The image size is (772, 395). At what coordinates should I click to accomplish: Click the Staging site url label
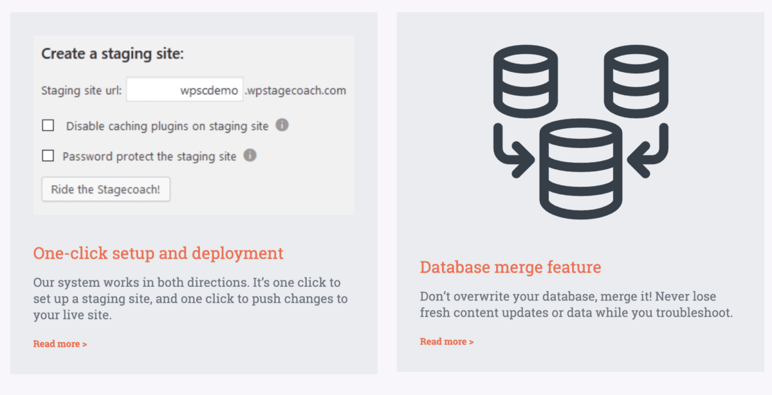click(x=82, y=91)
